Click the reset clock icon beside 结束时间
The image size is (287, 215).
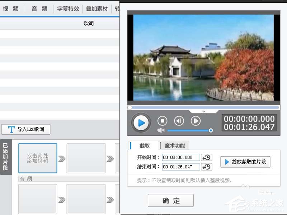207,167
